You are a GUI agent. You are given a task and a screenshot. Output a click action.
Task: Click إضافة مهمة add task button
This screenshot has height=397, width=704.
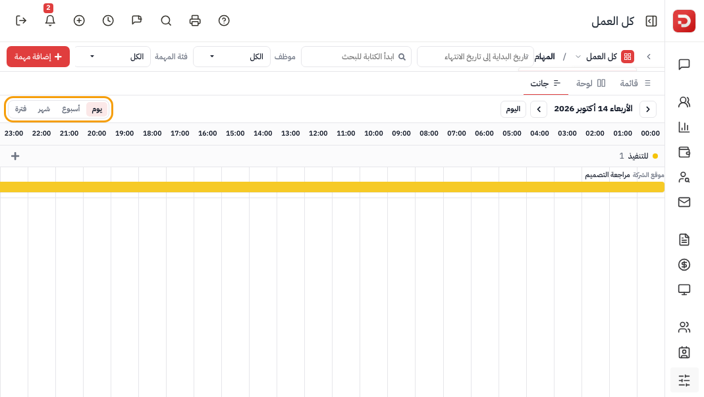38,57
